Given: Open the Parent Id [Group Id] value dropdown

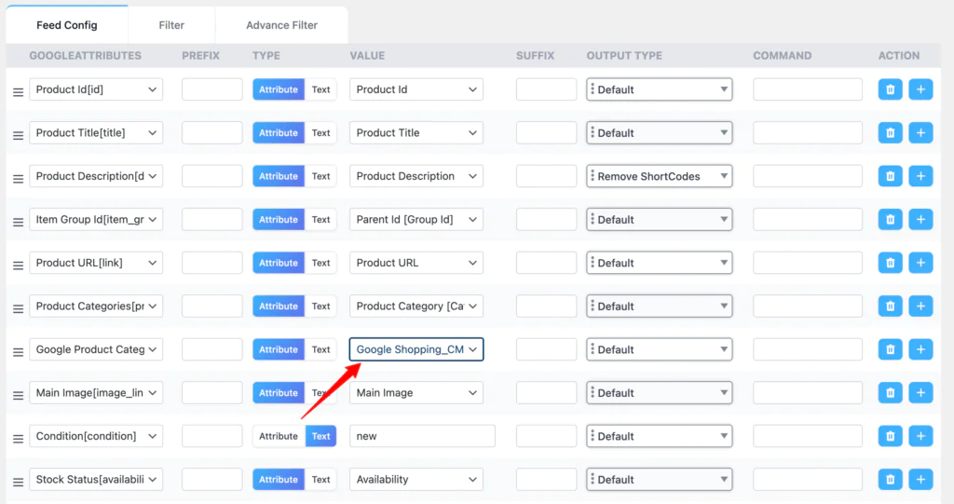Looking at the screenshot, I should (416, 219).
